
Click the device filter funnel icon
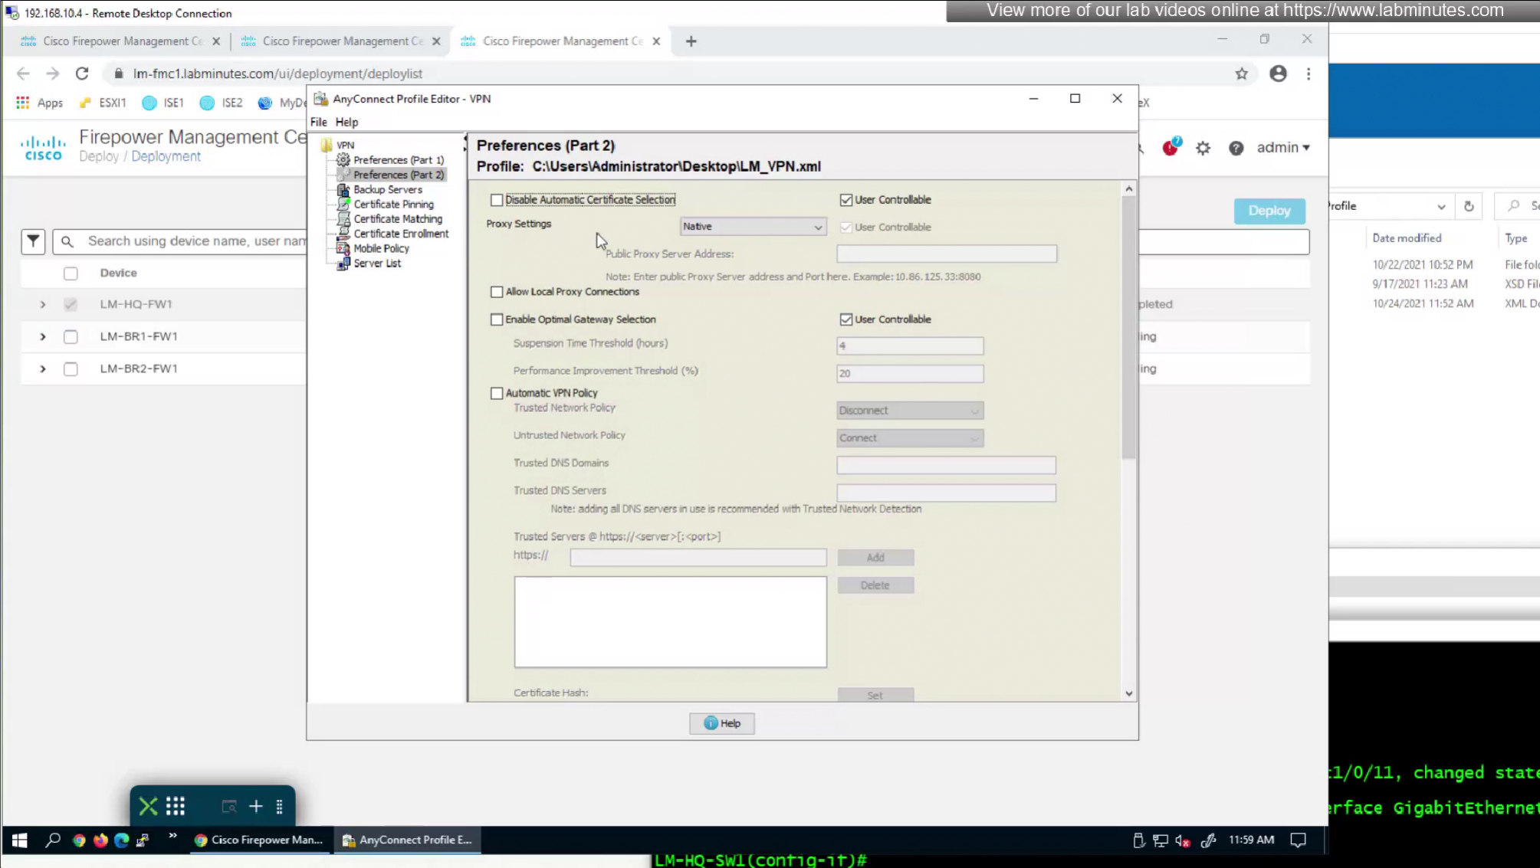coord(33,241)
